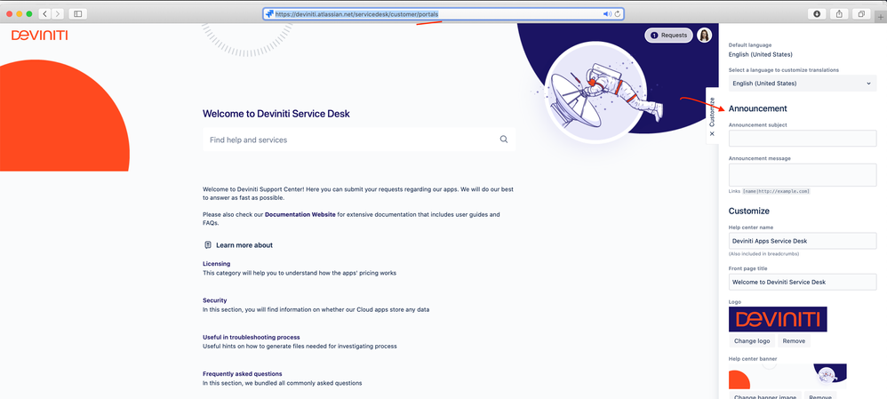Click the English (United States) default language text
887x399 pixels.
[x=760, y=54]
